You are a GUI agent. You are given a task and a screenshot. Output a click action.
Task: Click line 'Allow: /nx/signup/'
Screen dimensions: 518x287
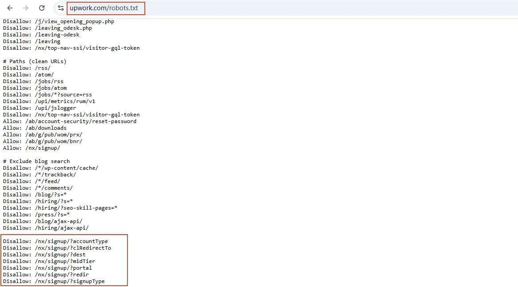(32, 148)
